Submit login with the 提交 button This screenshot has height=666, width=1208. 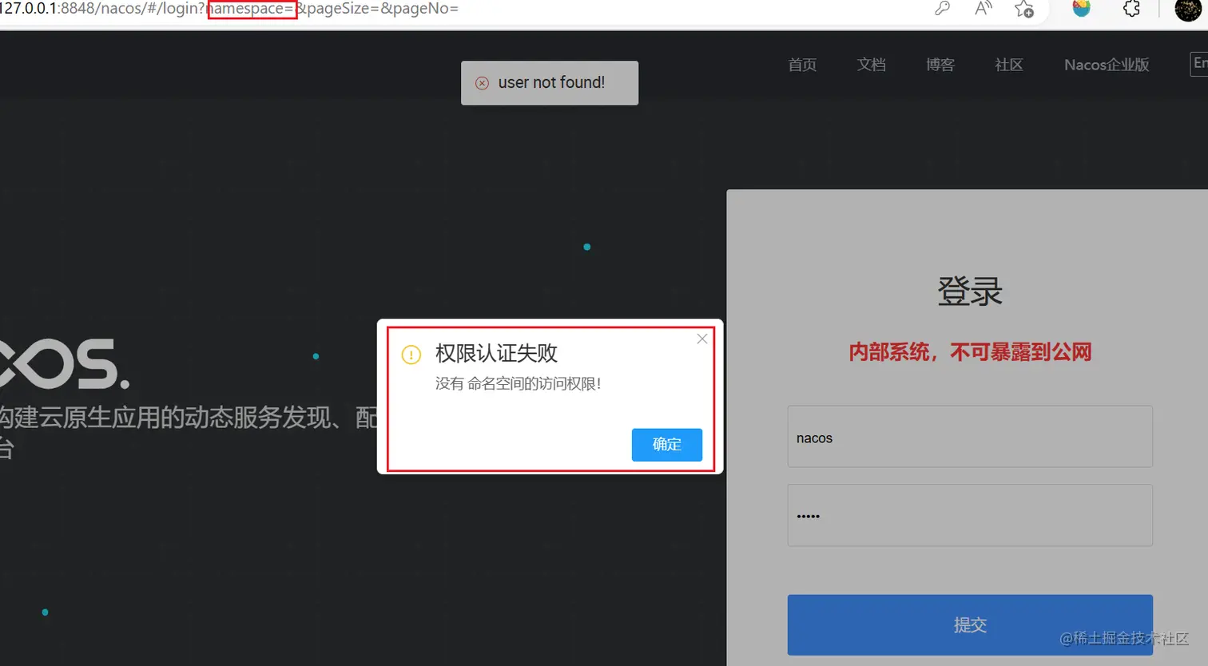coord(970,624)
